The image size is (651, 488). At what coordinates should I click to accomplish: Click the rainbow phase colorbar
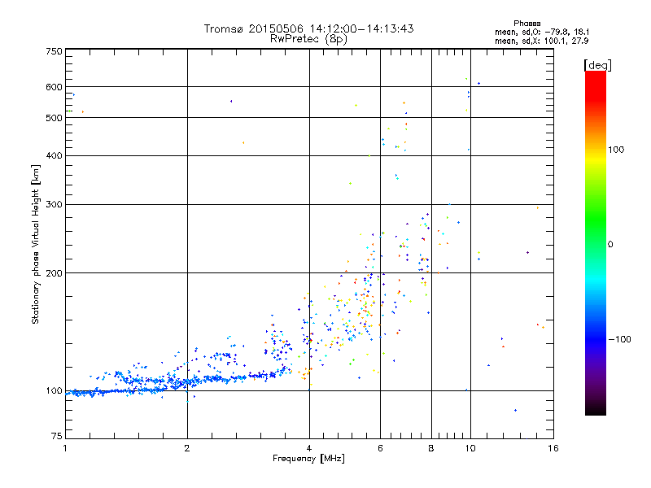596,242
